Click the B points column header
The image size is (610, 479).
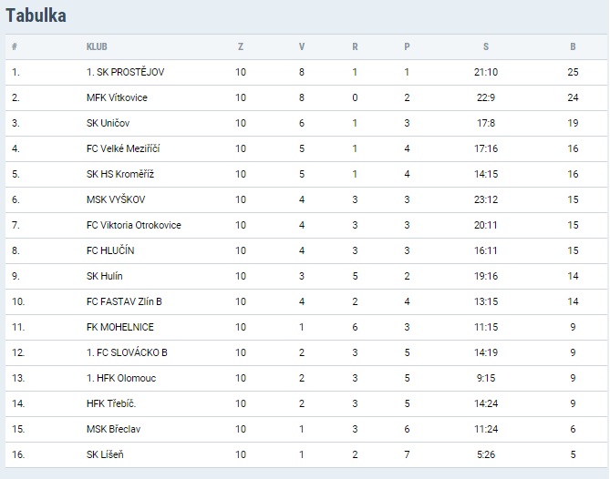click(573, 46)
